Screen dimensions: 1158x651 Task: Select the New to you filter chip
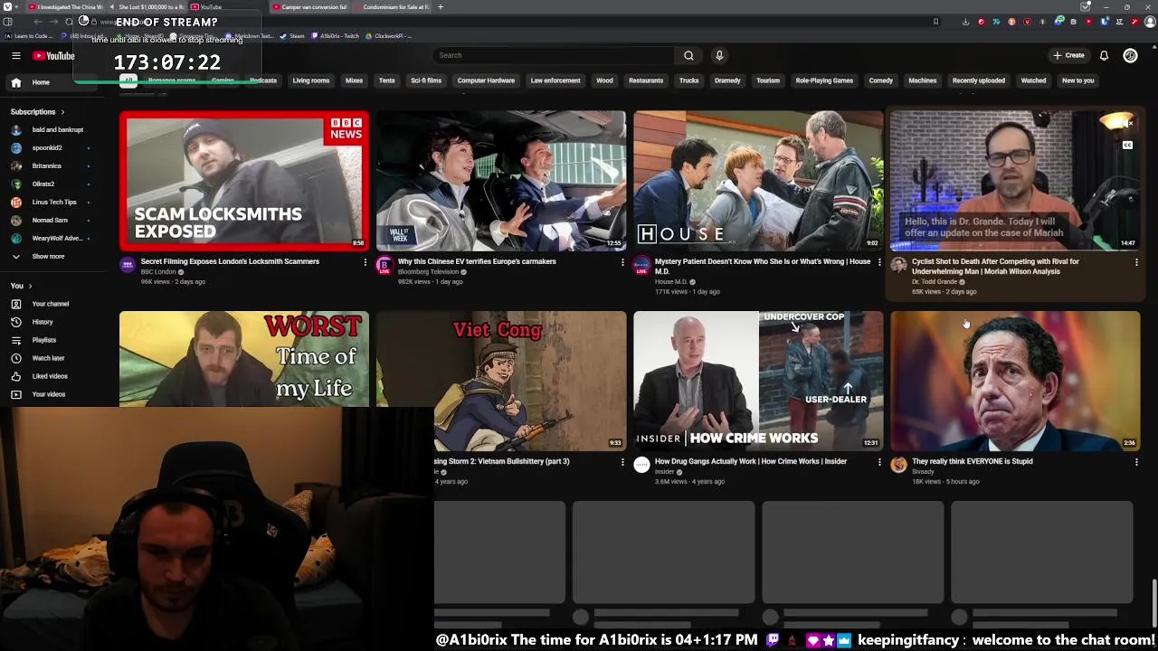(1077, 80)
